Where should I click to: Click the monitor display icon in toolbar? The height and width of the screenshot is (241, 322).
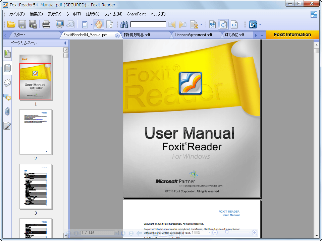(x=60, y=24)
